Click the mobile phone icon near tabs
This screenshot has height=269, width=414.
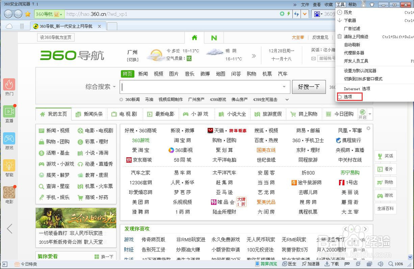[22, 26]
